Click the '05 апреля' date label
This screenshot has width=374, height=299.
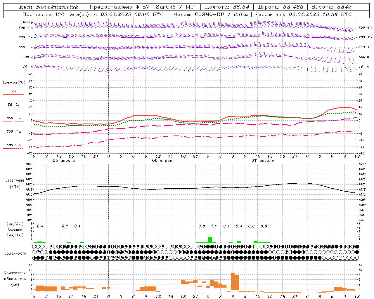click(x=64, y=161)
